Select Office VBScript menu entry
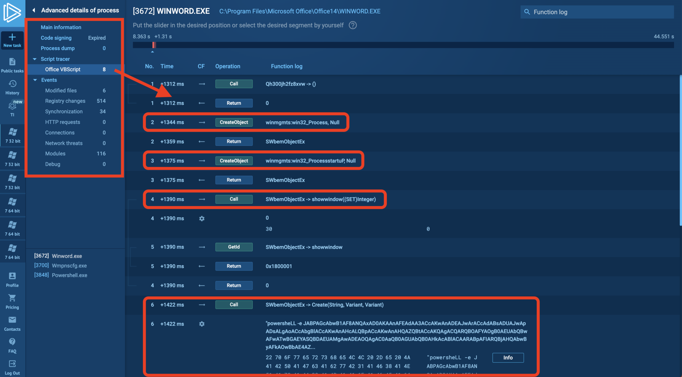 tap(63, 69)
